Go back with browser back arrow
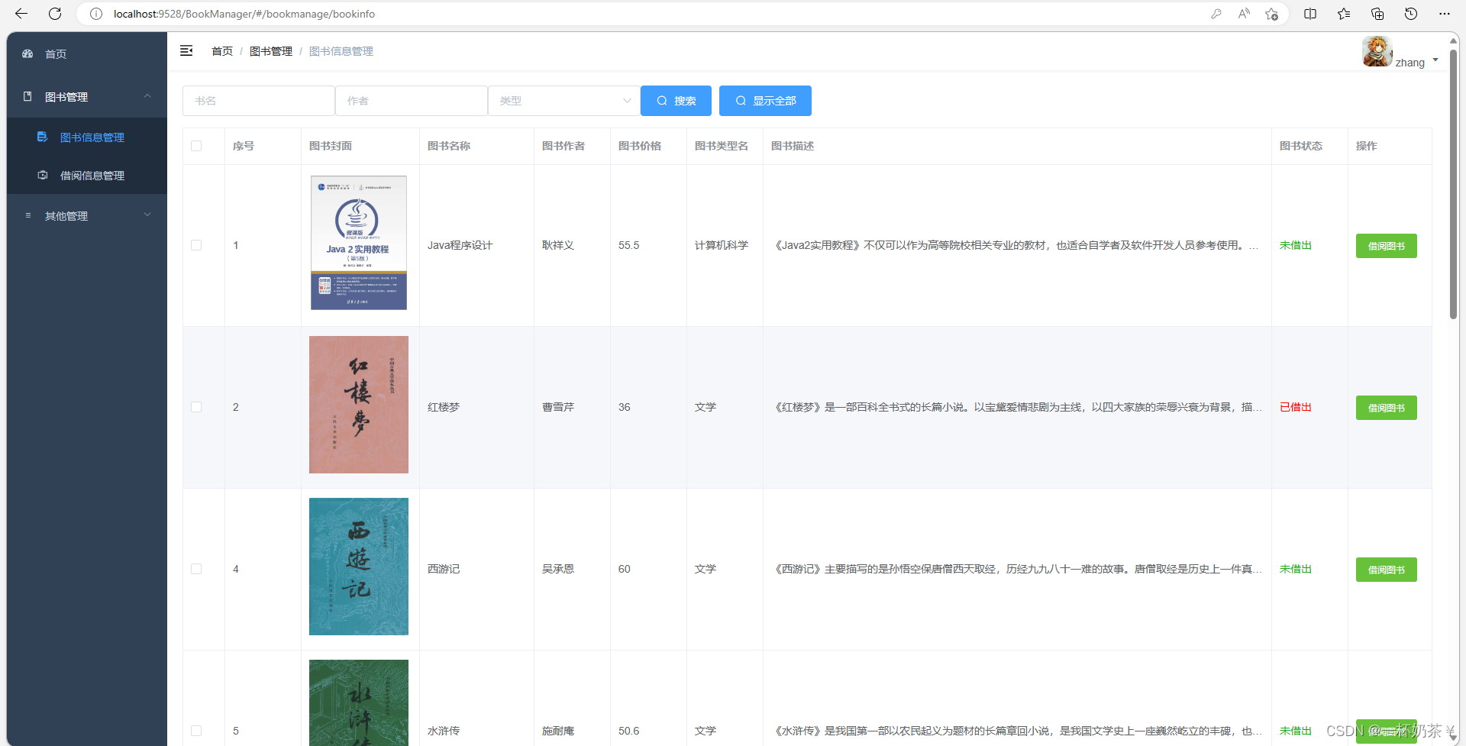 pos(21,14)
